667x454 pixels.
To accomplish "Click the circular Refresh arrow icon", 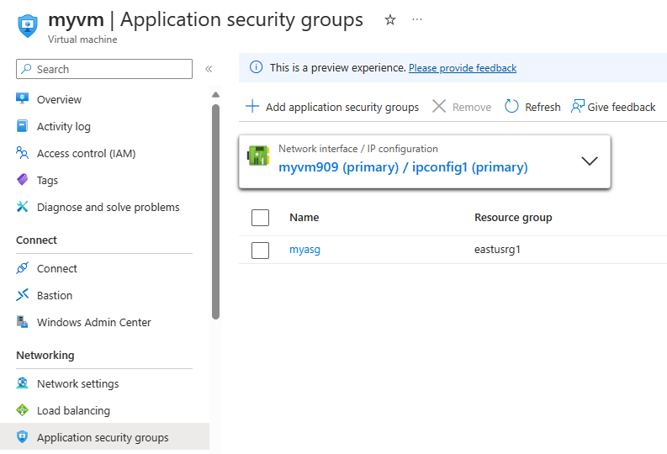I will (511, 106).
